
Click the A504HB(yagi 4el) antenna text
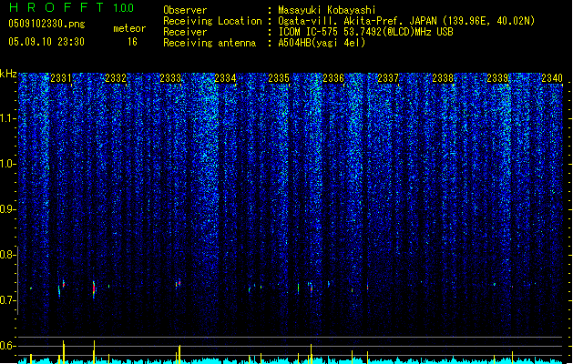(322, 43)
